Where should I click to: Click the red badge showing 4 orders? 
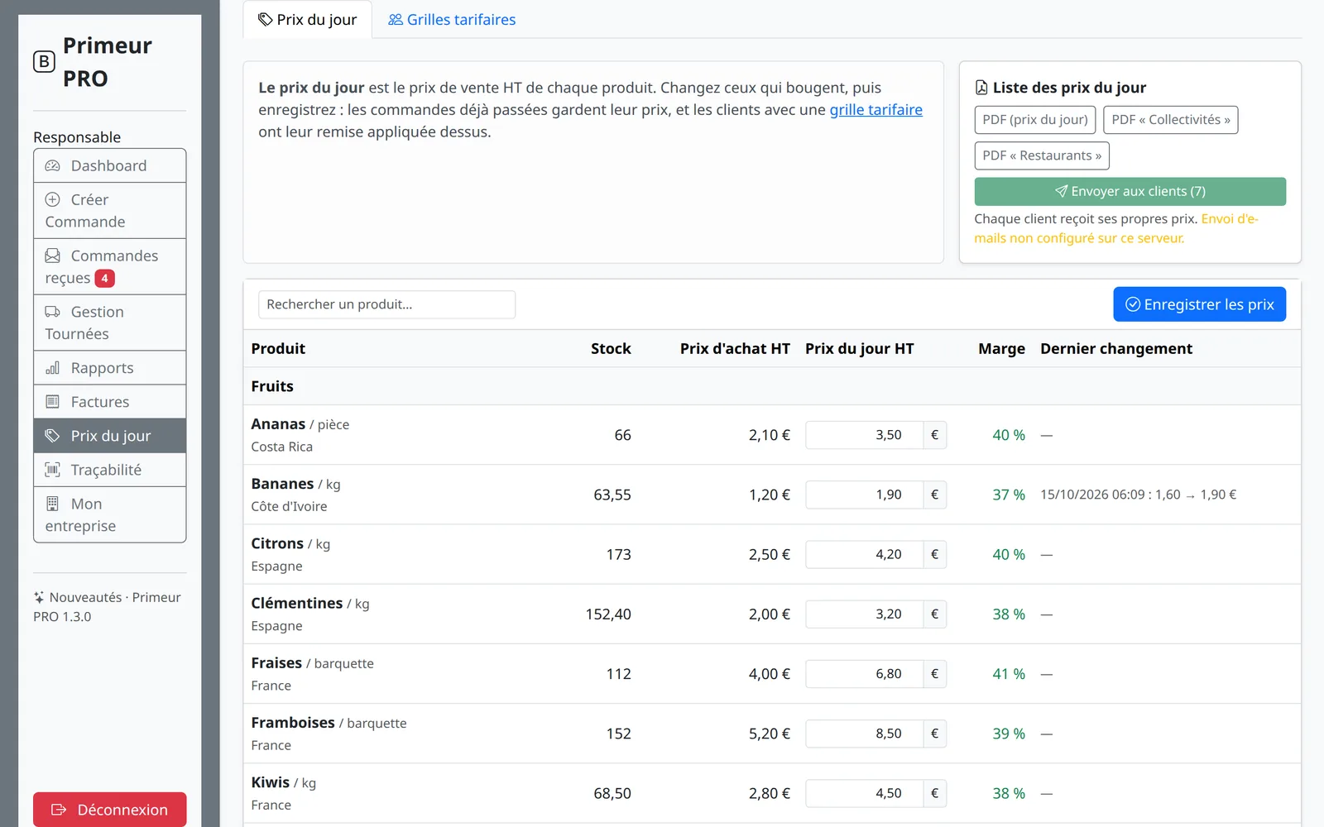click(x=104, y=279)
